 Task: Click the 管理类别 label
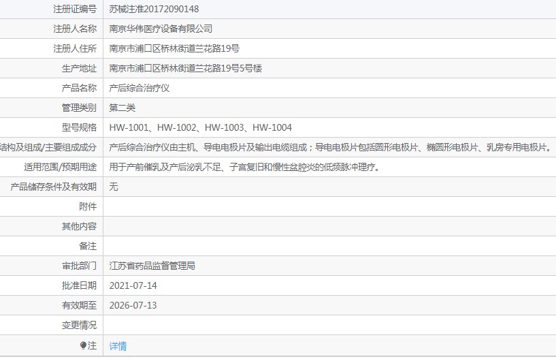(79, 108)
